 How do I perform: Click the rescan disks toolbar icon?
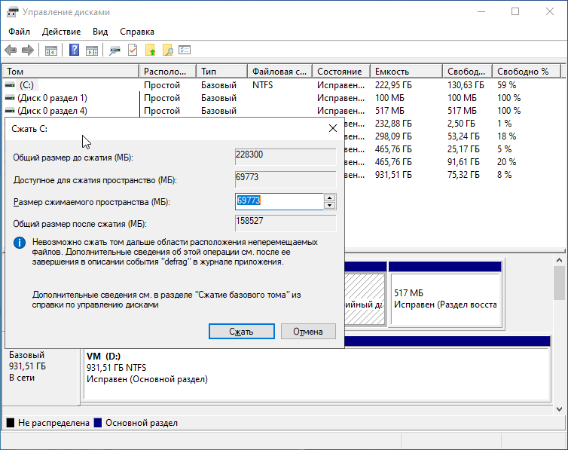pos(115,50)
